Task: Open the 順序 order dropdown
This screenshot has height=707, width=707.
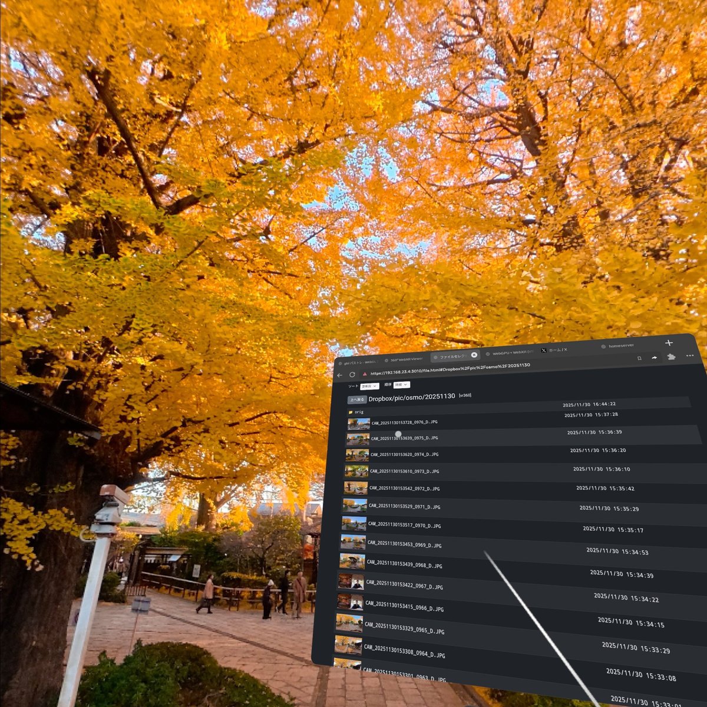Action: (x=402, y=385)
